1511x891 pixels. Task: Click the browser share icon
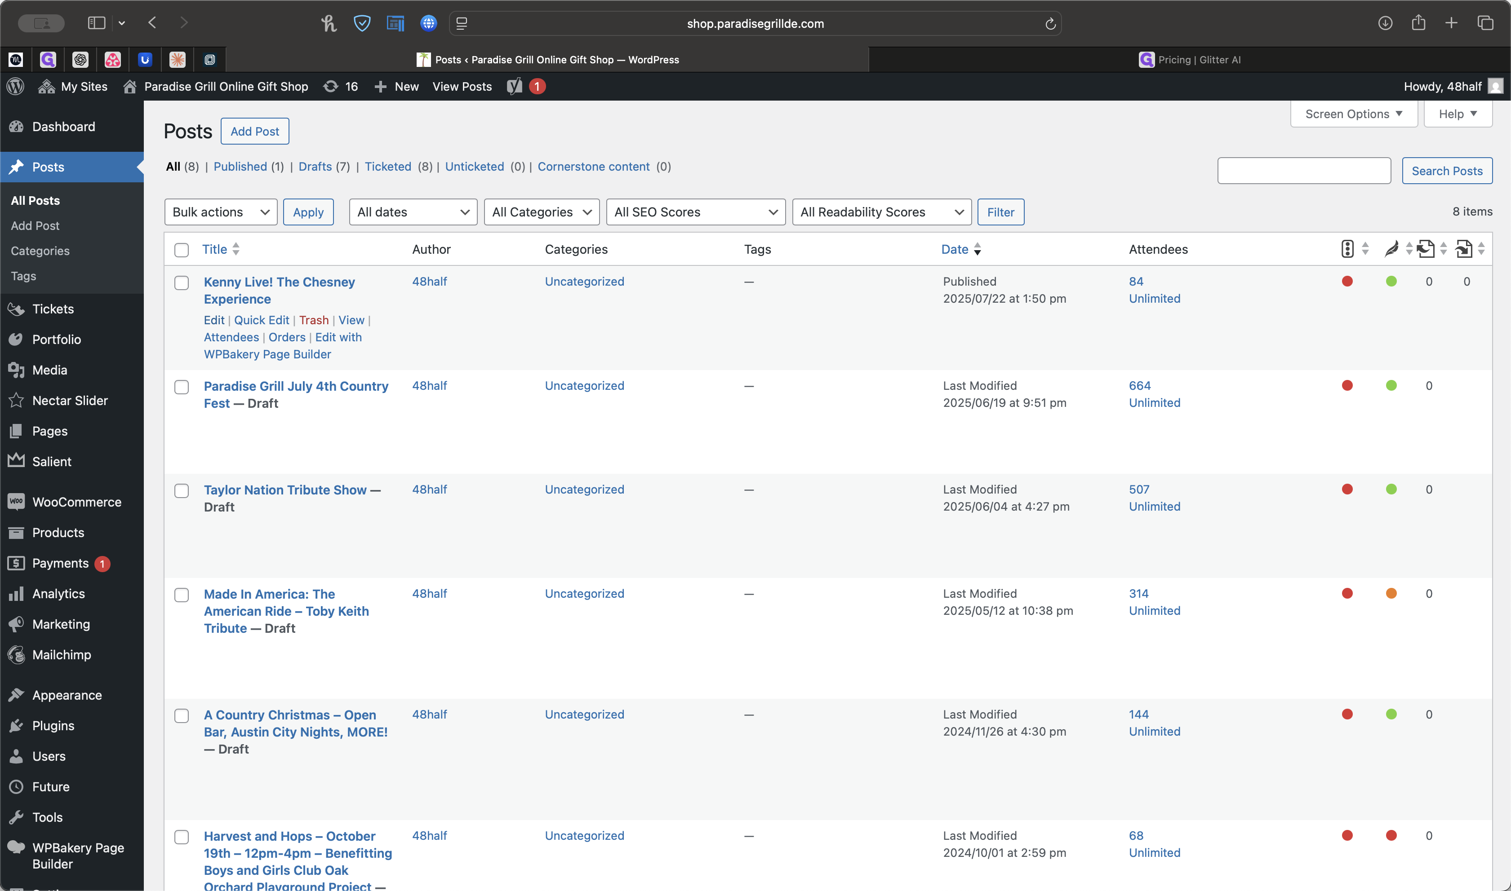1418,23
